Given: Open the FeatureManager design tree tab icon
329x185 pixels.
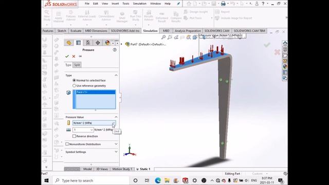Looking at the screenshot, I should click(69, 43).
